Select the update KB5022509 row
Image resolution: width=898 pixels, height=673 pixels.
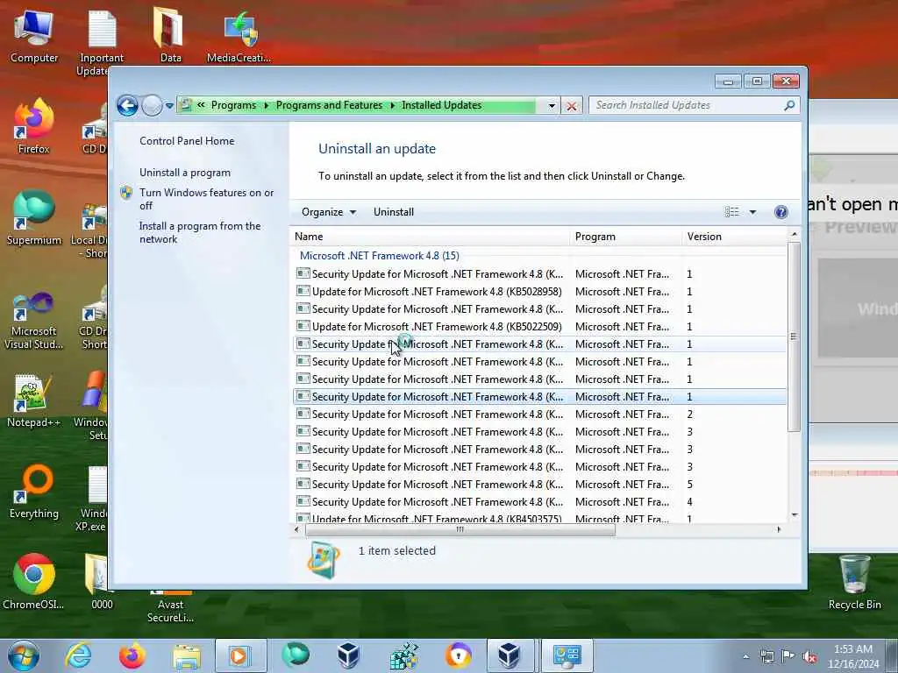pos(539,326)
